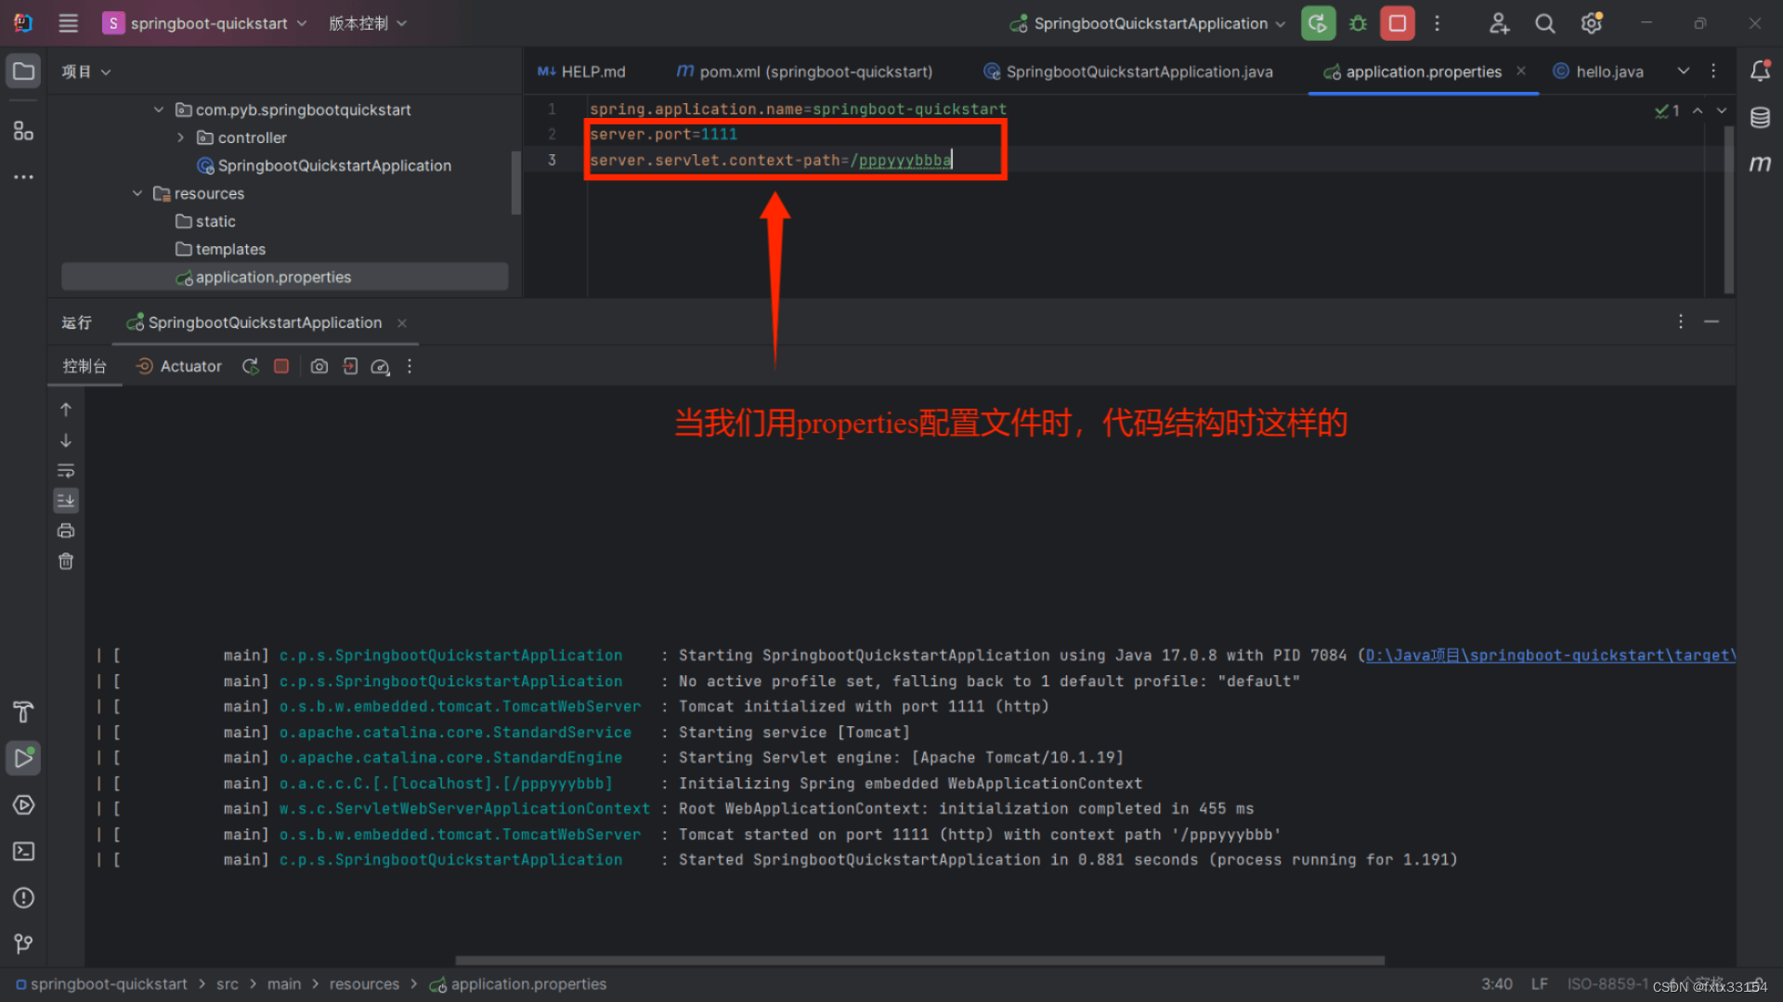Toggle soft-wrap in the console toolbar

tap(66, 470)
